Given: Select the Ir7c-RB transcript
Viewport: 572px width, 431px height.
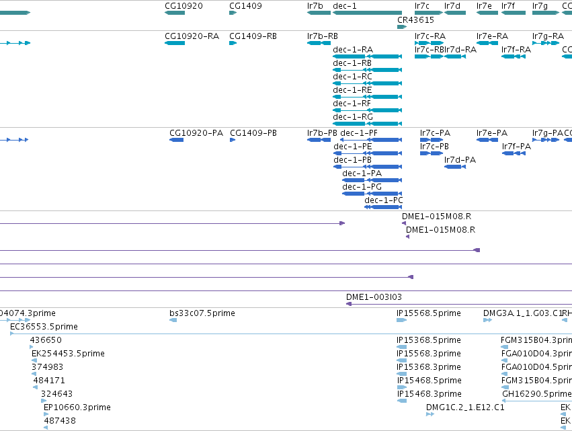Looking at the screenshot, I should coord(429,56).
